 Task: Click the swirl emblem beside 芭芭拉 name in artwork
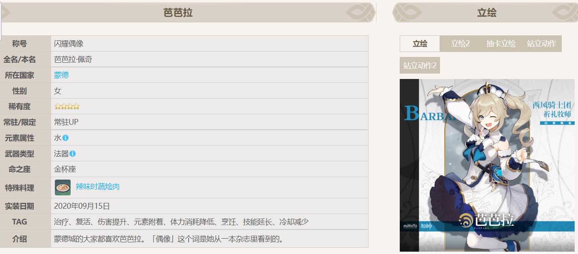[466, 220]
